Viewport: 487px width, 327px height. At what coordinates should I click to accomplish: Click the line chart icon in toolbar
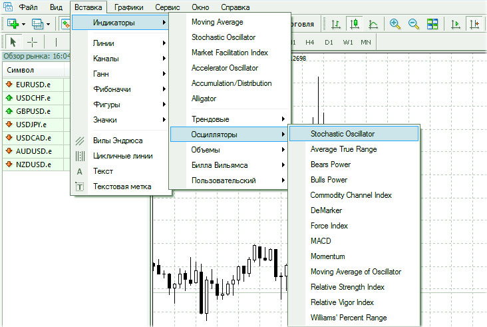(x=373, y=24)
